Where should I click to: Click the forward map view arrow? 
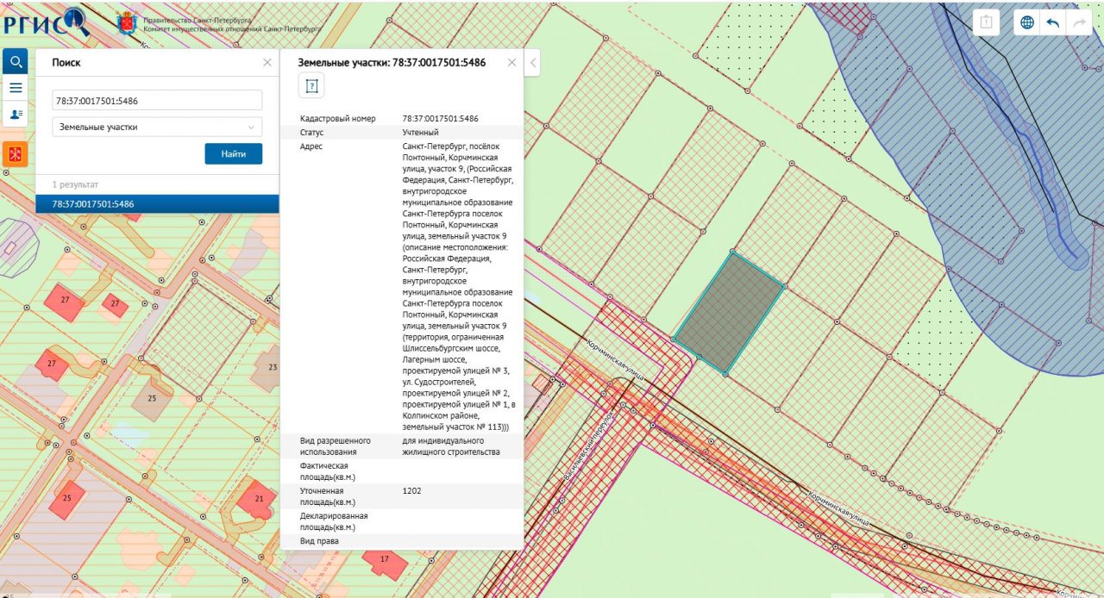(x=1078, y=22)
